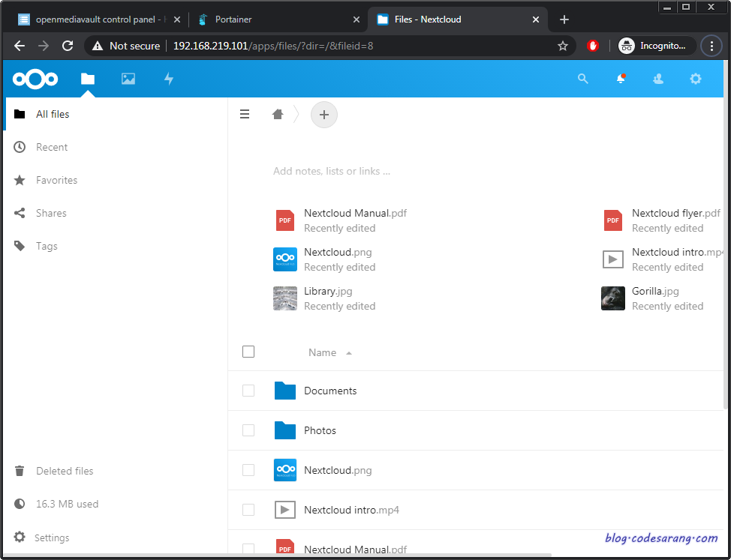The image size is (731, 560).
Task: Check the Nextcloud.png row checkbox
Action: coord(248,470)
